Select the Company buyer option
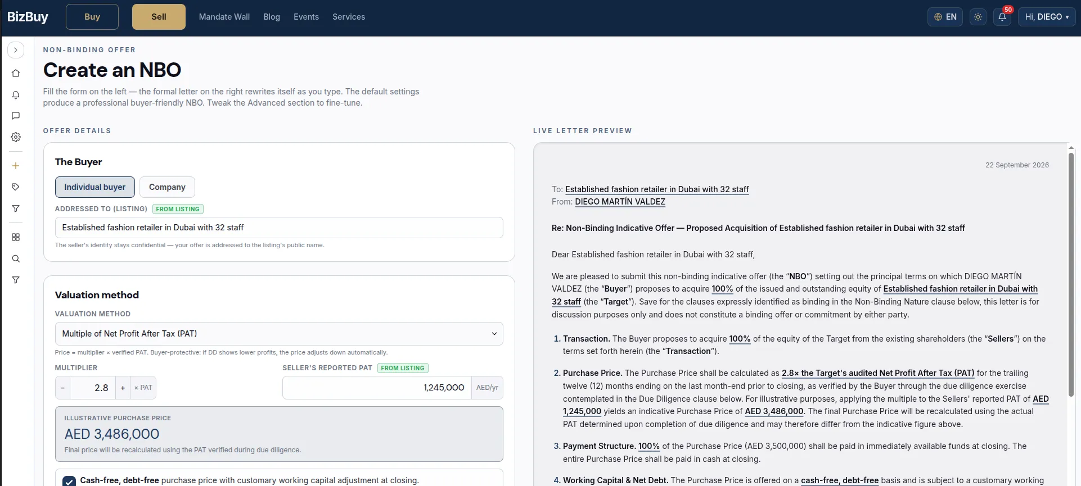This screenshot has height=486, width=1081. [x=167, y=187]
